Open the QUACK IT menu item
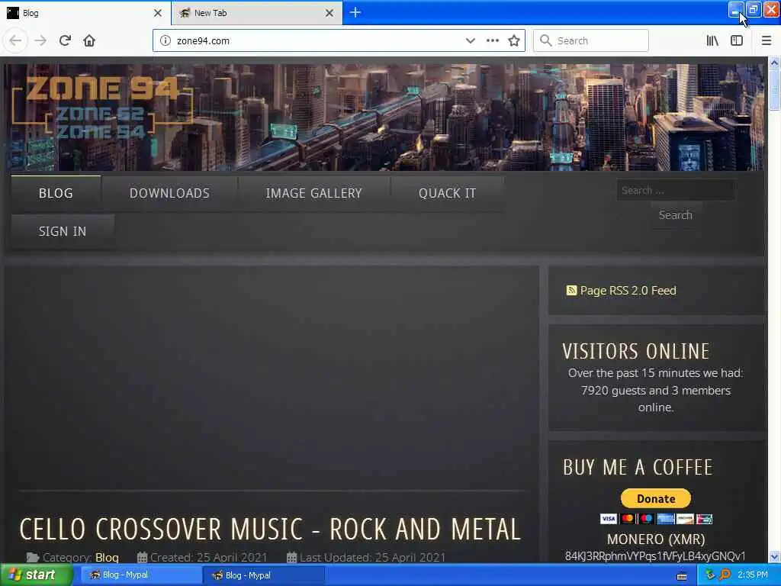 click(x=447, y=193)
